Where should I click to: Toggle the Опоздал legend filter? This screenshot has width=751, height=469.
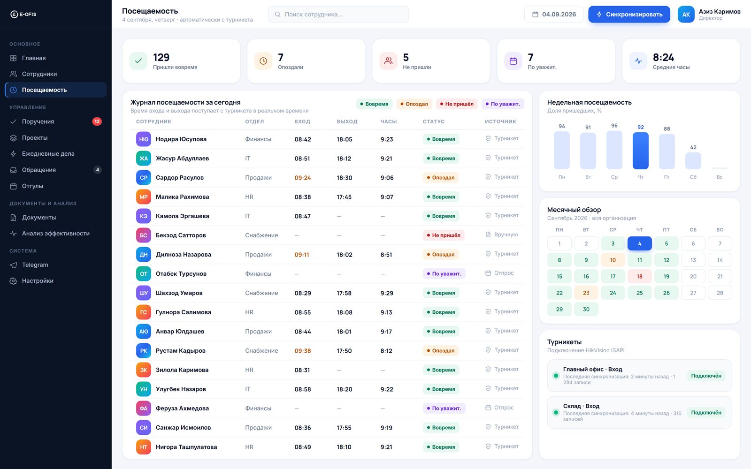tap(414, 104)
